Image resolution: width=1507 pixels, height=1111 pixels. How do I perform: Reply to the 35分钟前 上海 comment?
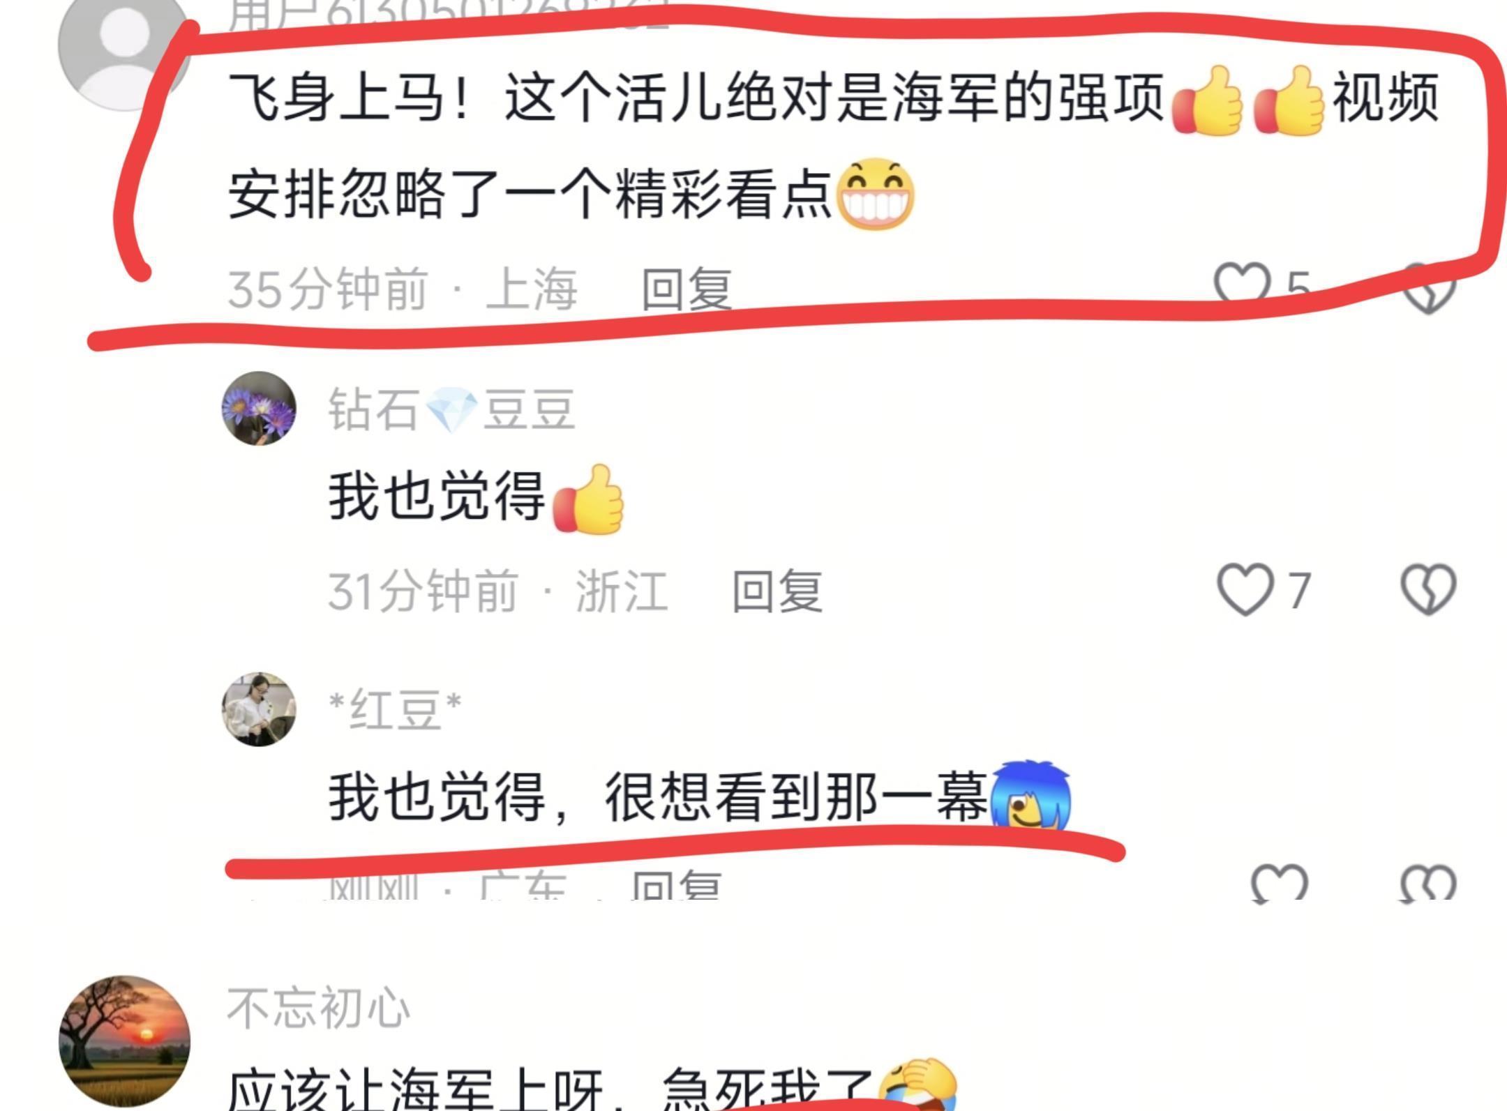coord(687,289)
